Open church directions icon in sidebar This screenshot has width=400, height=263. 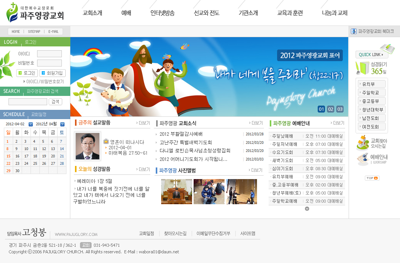pos(371,143)
